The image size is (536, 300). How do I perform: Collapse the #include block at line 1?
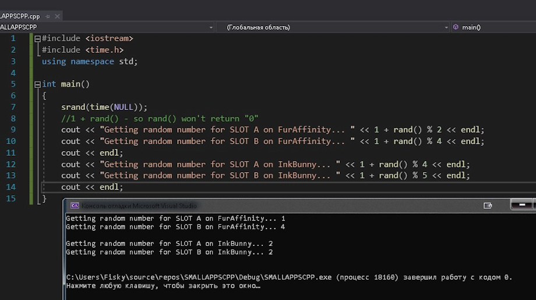(37, 39)
